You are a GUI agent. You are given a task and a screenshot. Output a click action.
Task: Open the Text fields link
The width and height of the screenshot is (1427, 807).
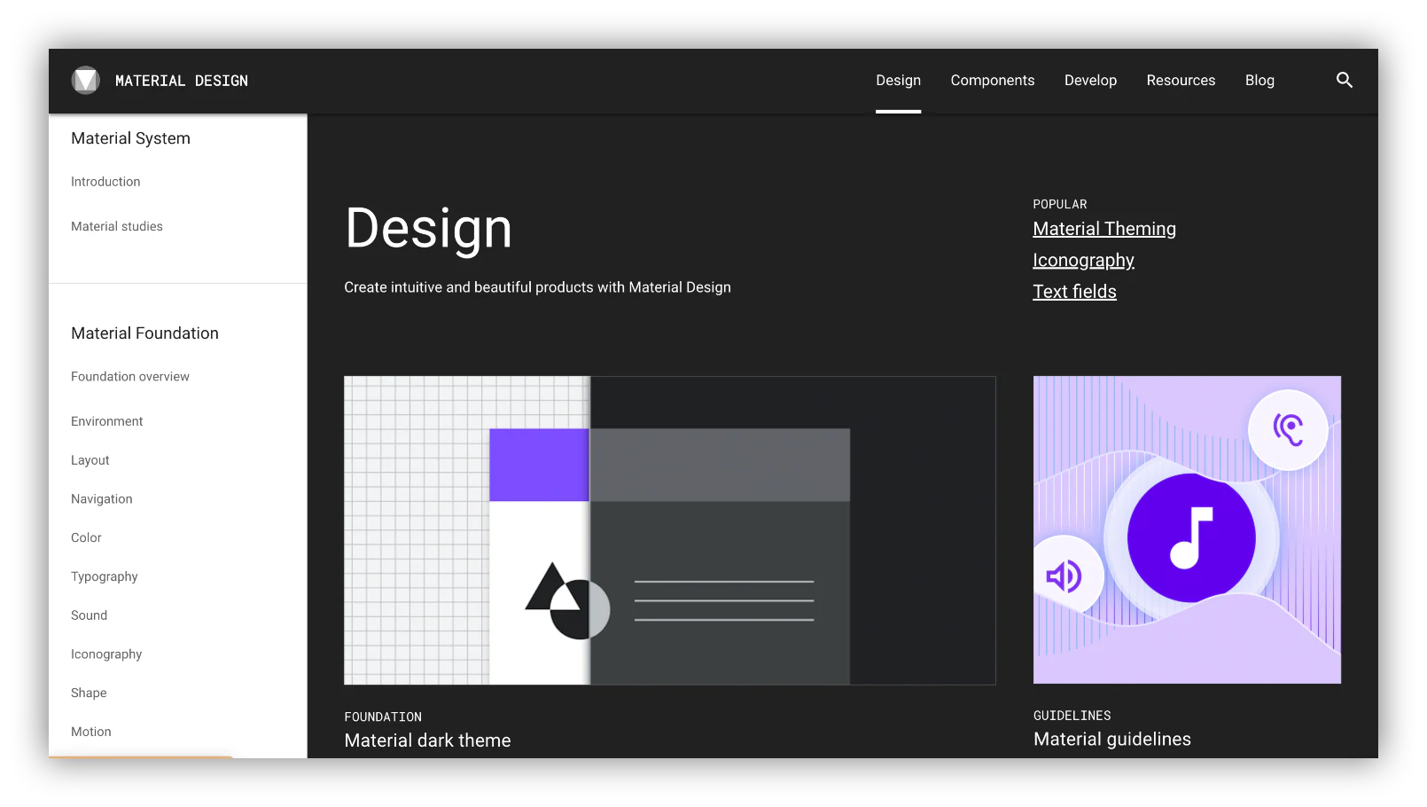pos(1074,292)
